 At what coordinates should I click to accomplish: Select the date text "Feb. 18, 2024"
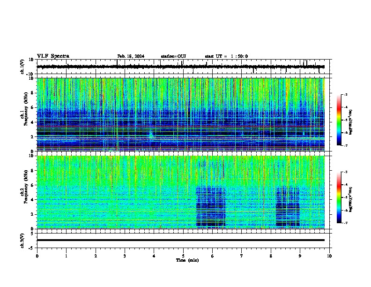[x=131, y=56]
